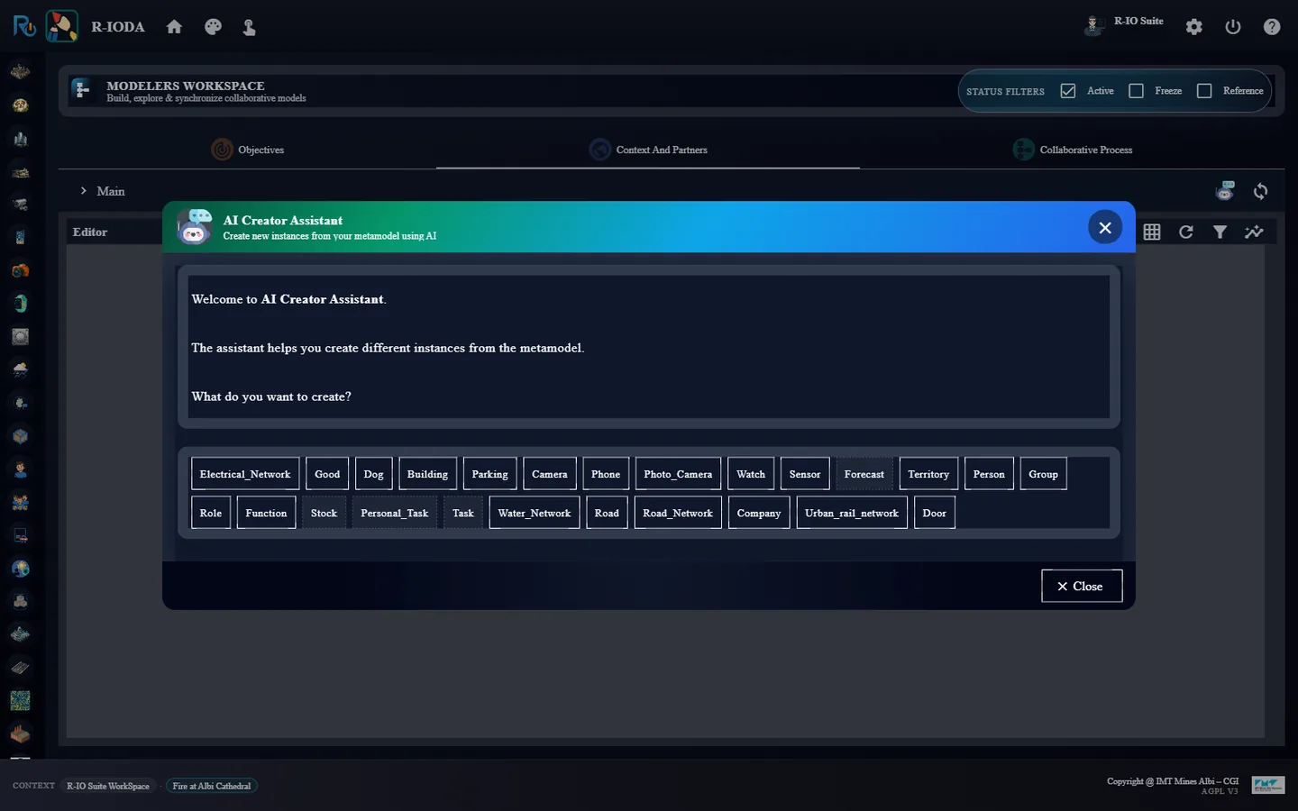
Task: Select the Sensor option
Action: [805, 474]
